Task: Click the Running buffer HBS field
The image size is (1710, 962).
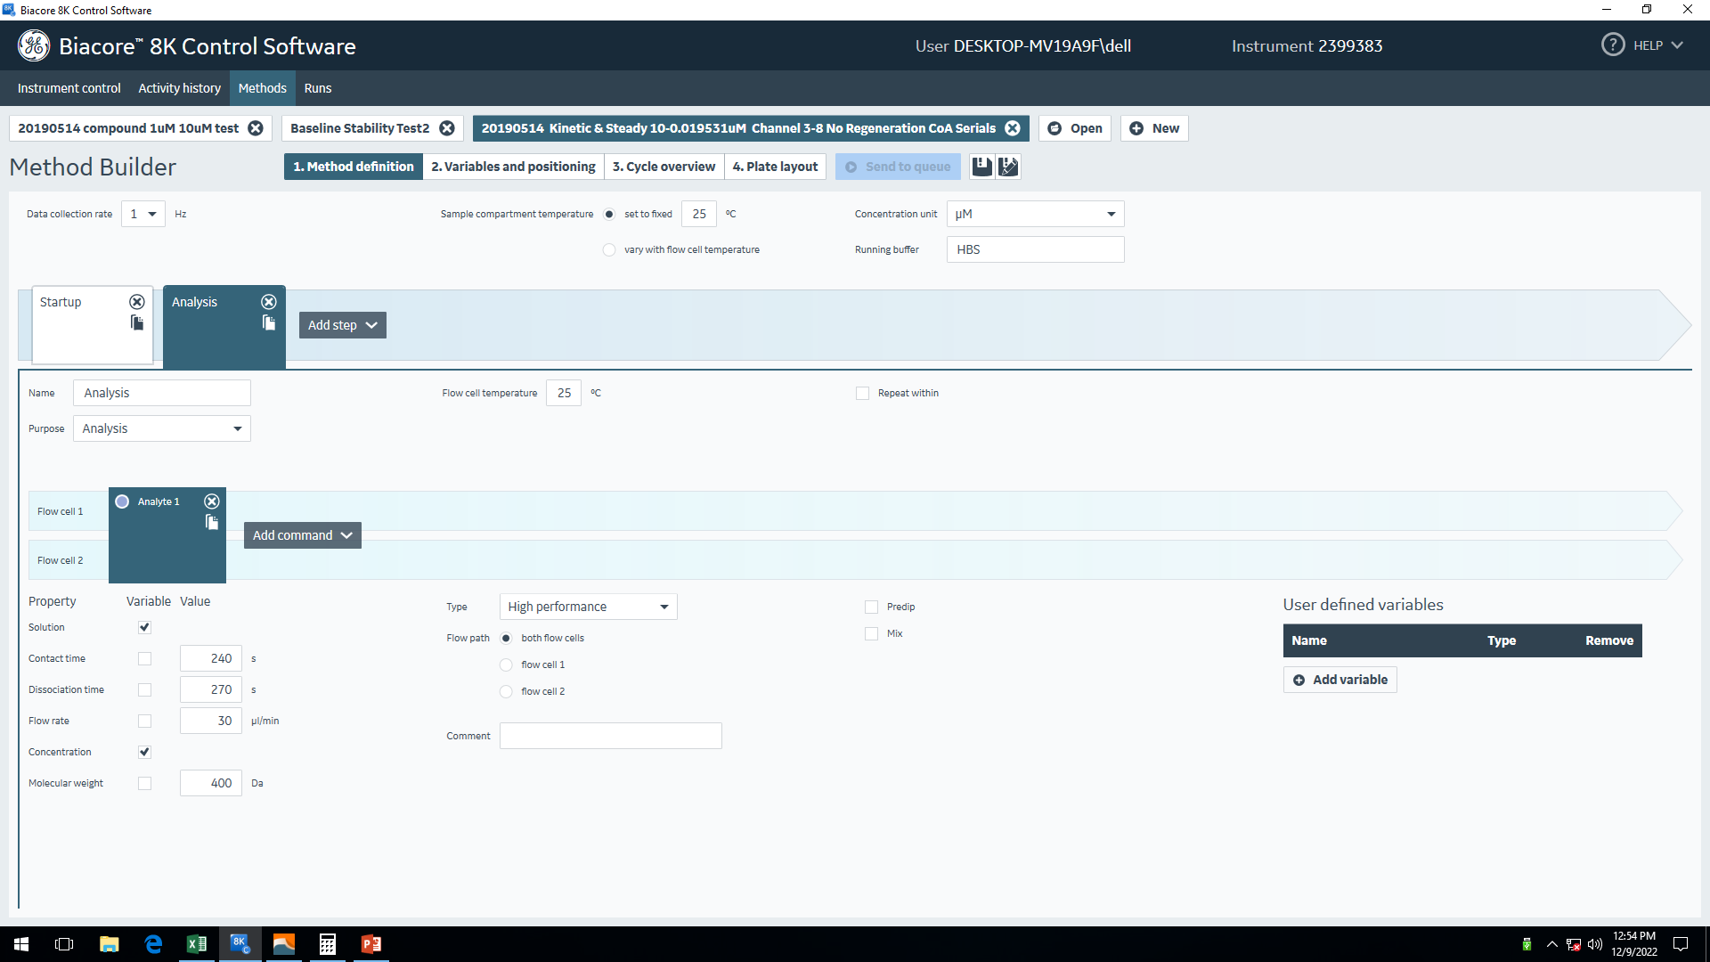Action: 1035,249
